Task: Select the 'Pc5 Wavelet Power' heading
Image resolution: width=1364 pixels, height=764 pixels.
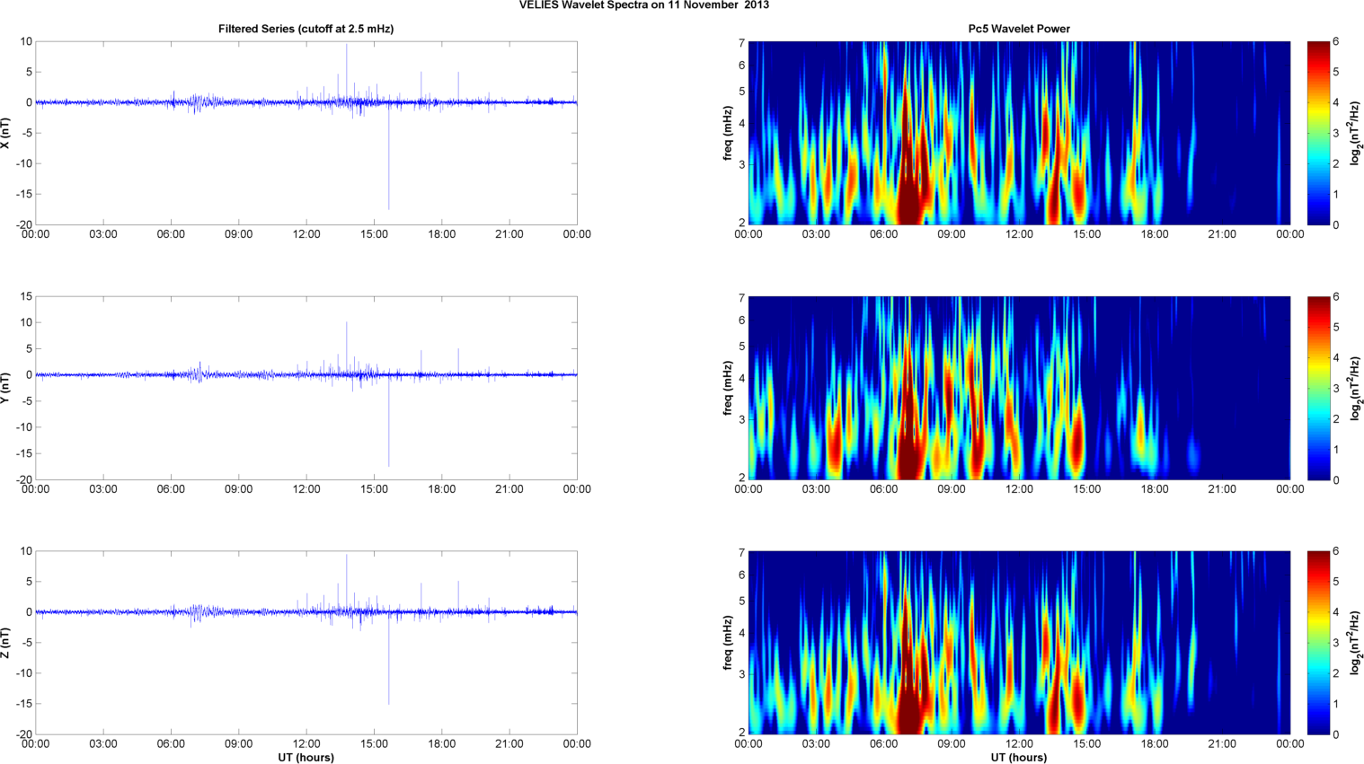Action: [1019, 29]
